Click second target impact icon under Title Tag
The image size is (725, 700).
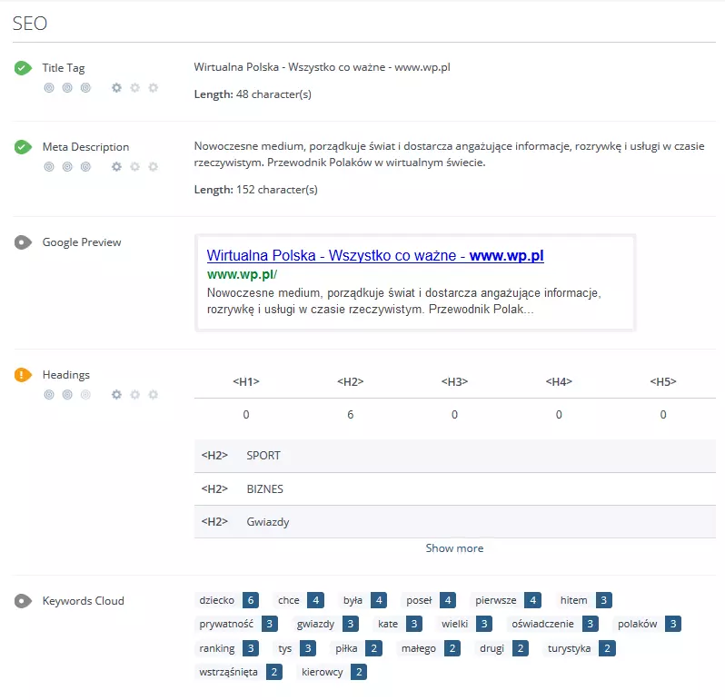coord(67,88)
